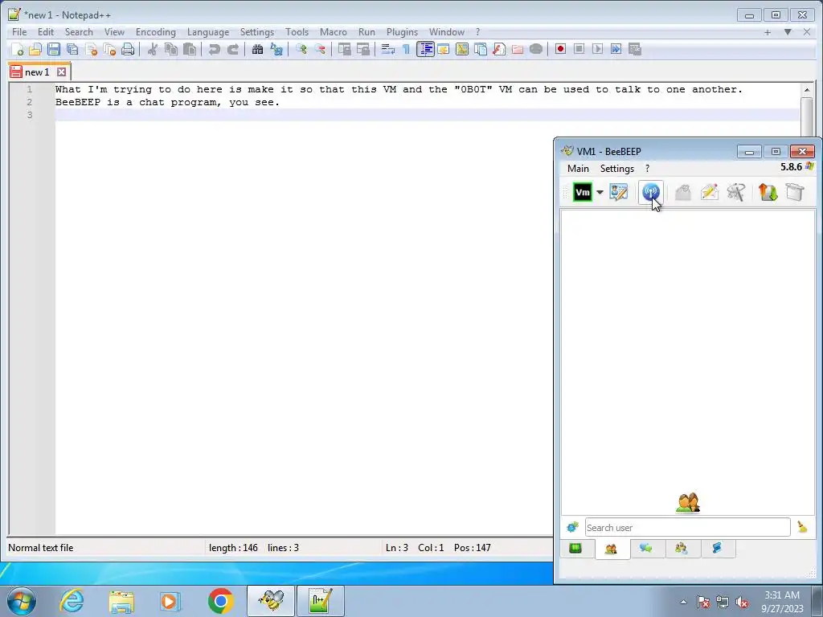Click the Replace icon in Notepad++ toolbar

click(x=276, y=49)
